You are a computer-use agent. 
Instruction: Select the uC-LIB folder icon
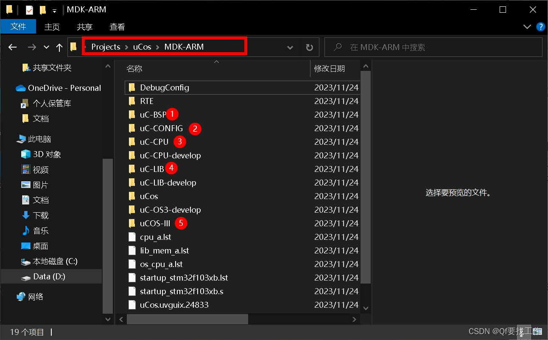(132, 169)
